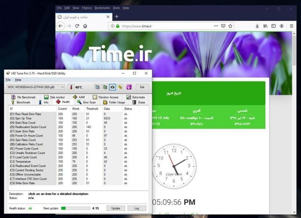Click the Firefox forward arrow button
The image size is (301, 218).
69,26
